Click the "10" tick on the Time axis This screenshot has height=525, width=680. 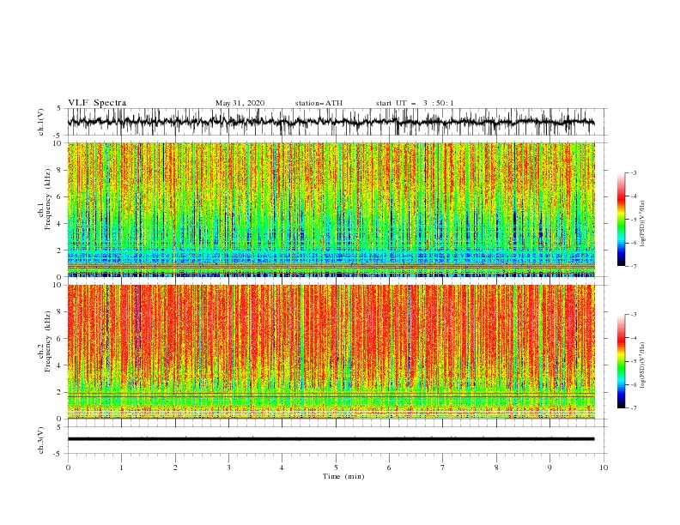(604, 468)
